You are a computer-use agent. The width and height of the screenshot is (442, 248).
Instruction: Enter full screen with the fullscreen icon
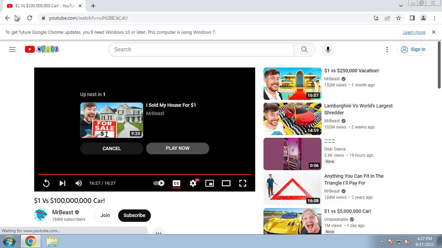(x=243, y=183)
